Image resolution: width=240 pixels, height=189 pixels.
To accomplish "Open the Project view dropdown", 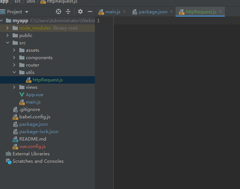I will tap(27, 12).
